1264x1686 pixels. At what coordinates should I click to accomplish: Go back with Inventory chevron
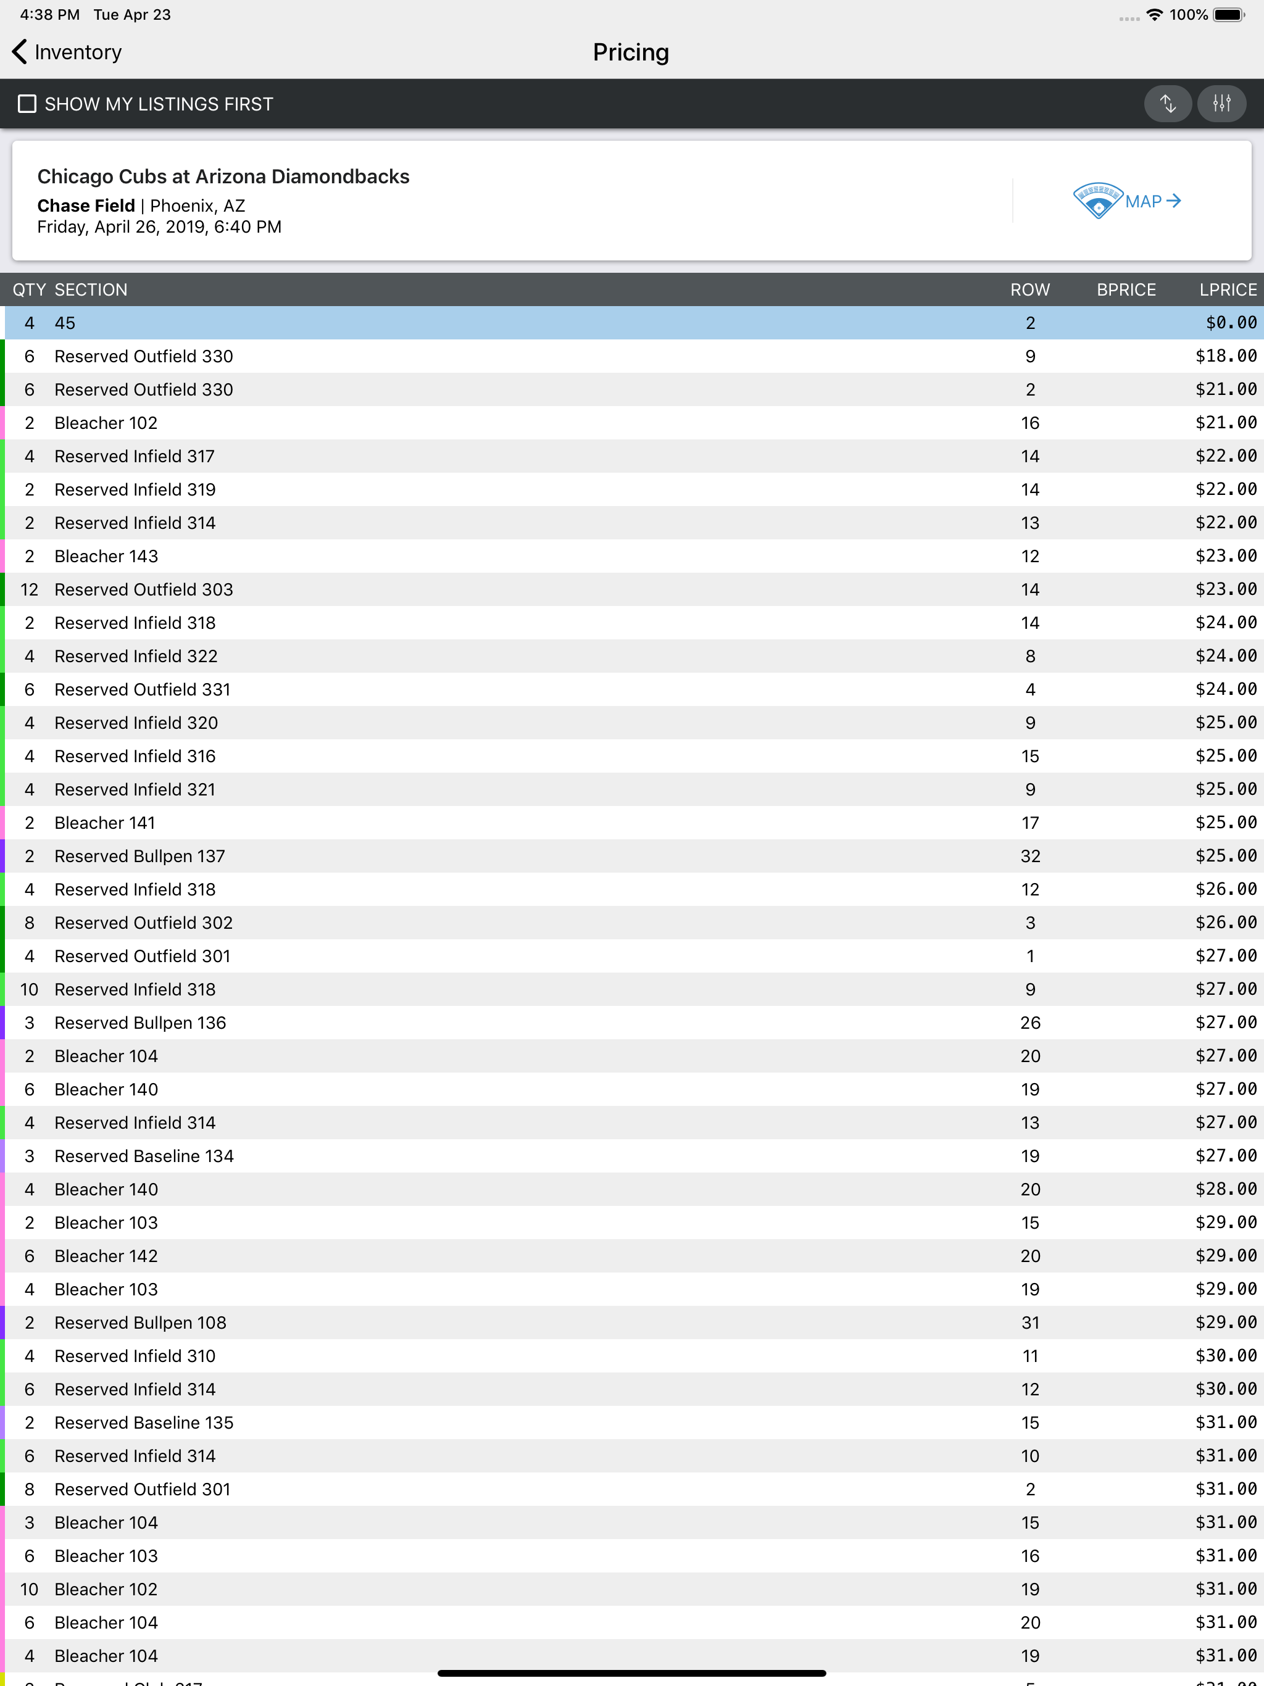click(x=20, y=52)
